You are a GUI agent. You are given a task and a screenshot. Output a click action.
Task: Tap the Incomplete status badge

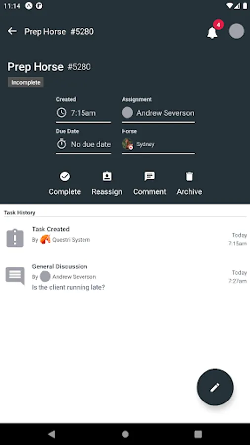tap(26, 82)
